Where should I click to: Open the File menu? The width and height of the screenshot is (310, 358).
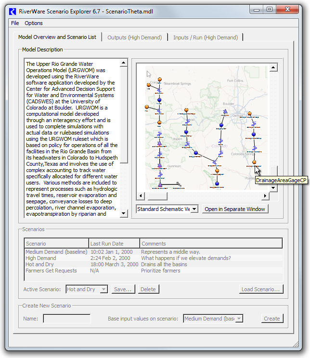coord(15,23)
